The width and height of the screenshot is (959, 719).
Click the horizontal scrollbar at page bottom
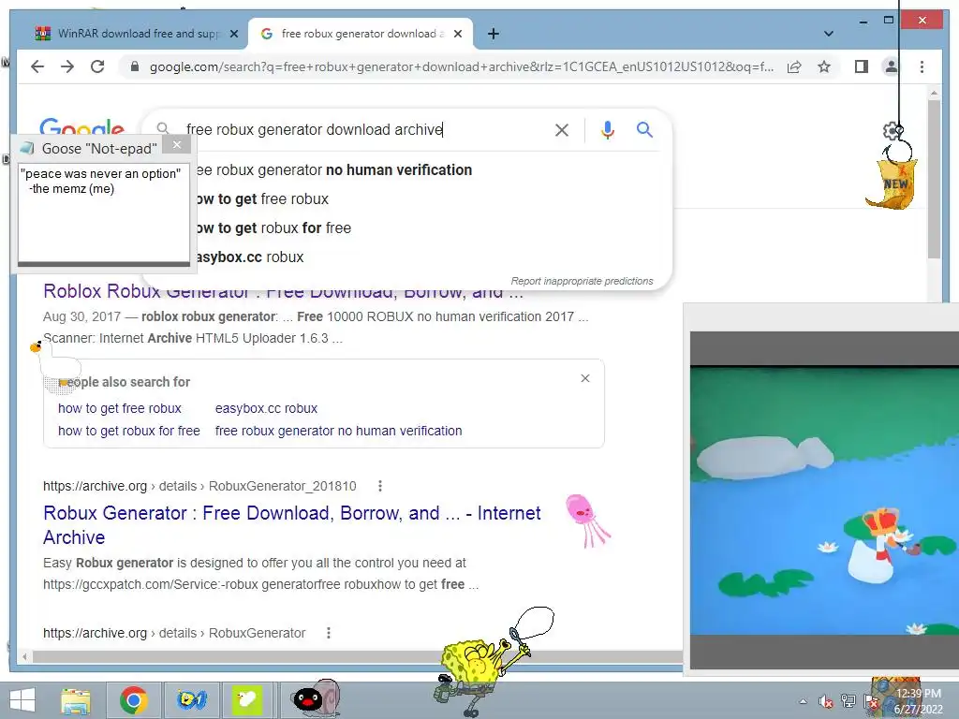358,656
